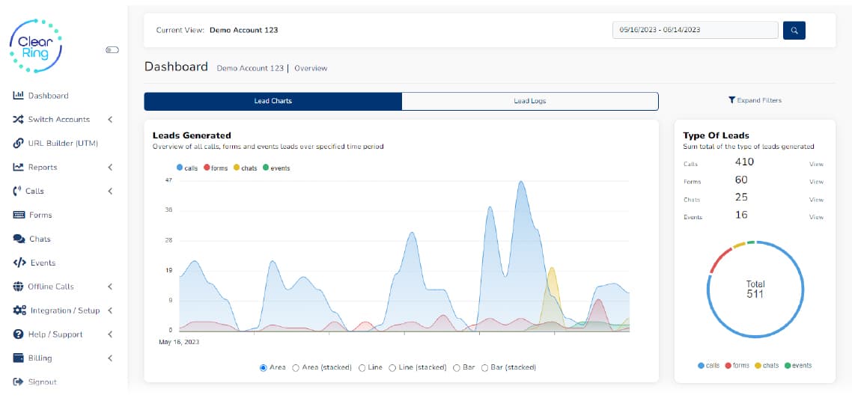Image resolution: width=852 pixels, height=407 pixels.
Task: Click the URL Builder link icon
Action: point(19,144)
